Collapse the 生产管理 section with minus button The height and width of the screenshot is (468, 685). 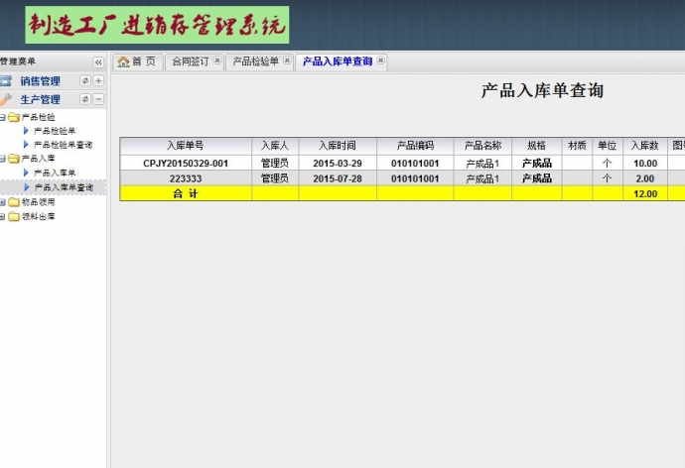(98, 99)
